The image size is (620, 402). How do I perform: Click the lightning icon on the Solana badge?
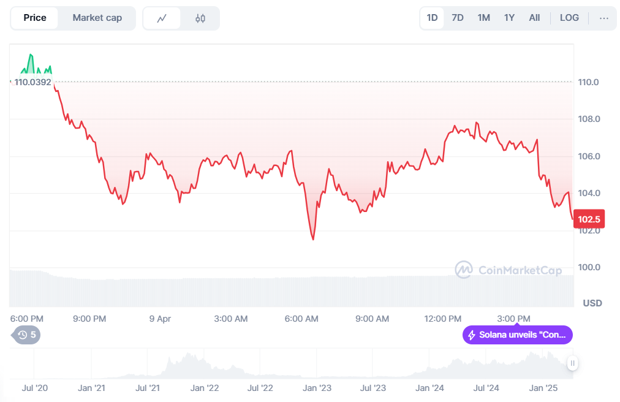click(471, 335)
